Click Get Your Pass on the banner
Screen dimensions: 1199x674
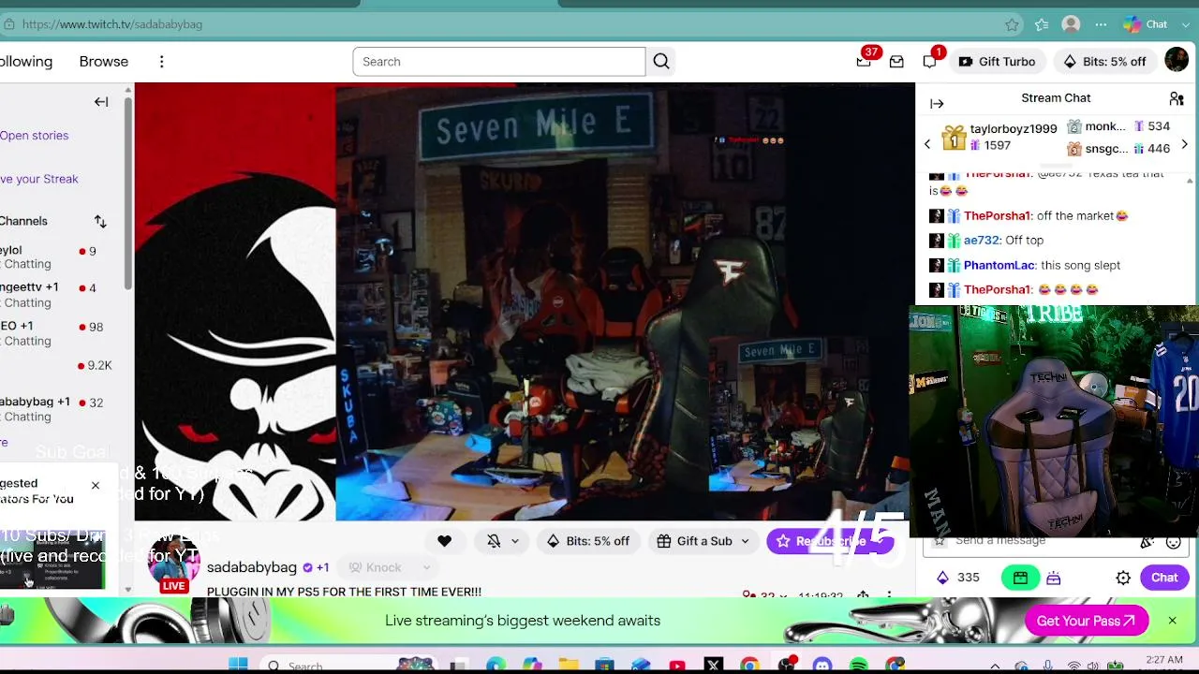1087,621
